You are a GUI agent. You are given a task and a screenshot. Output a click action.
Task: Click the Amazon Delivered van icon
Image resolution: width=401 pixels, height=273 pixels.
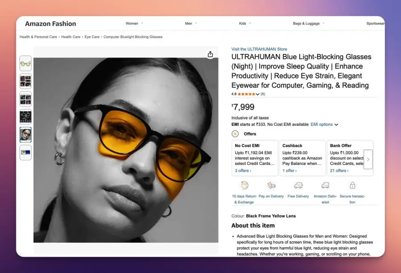tap(325, 185)
